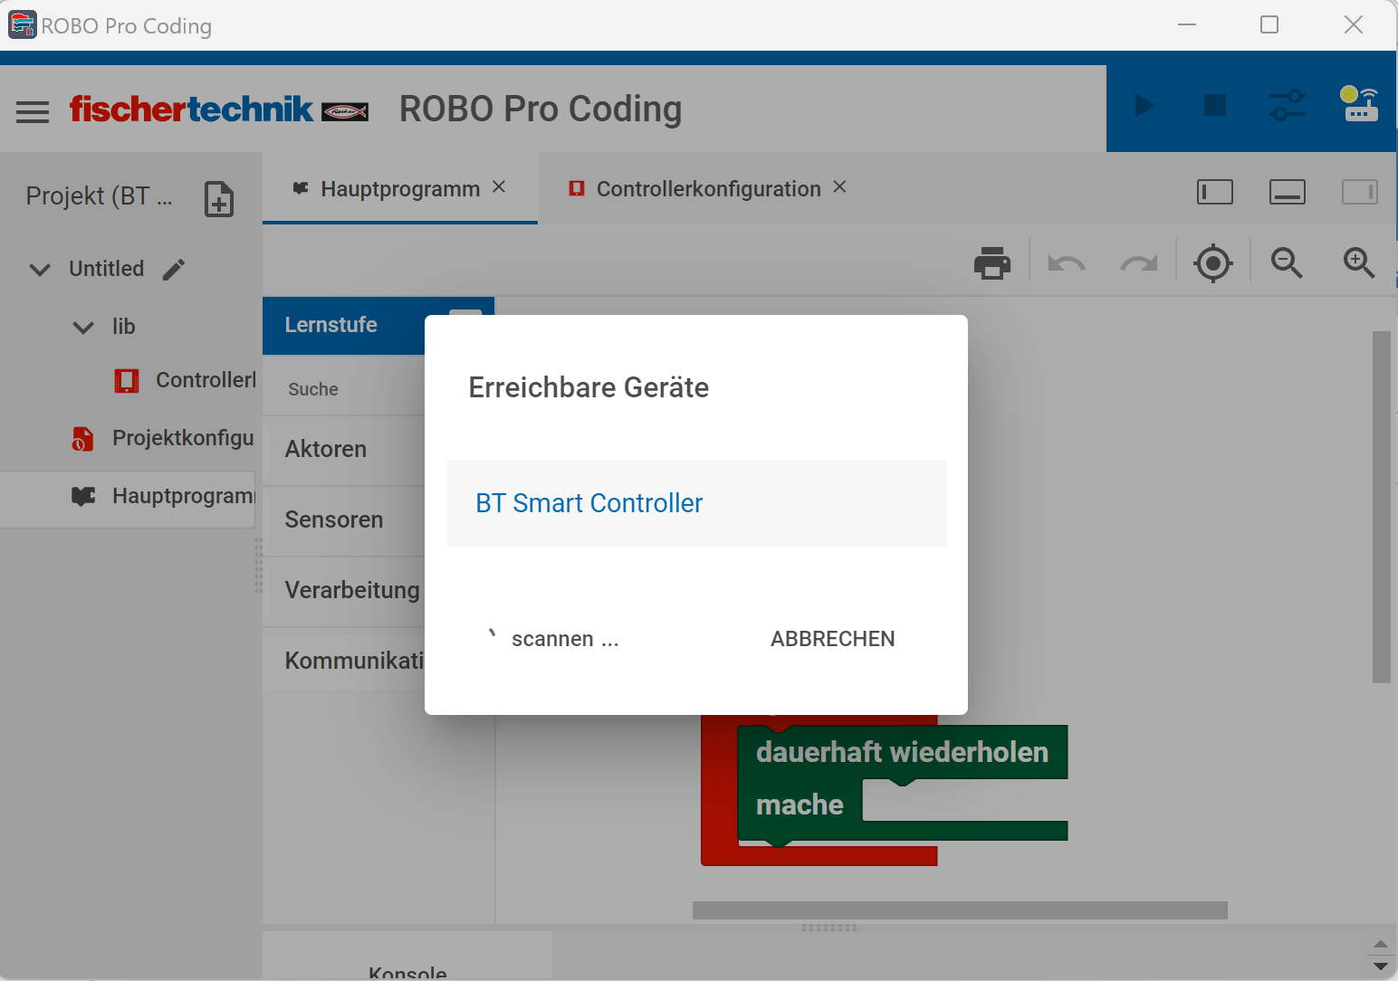This screenshot has height=981, width=1398.
Task: Click the ROBO Pro Coding window icon
Action: pyautogui.click(x=22, y=24)
